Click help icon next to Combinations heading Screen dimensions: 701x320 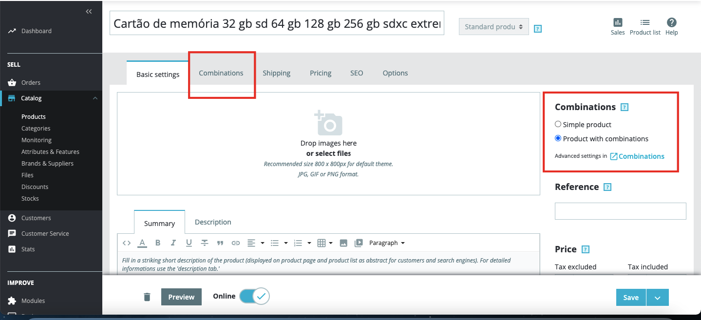(625, 107)
